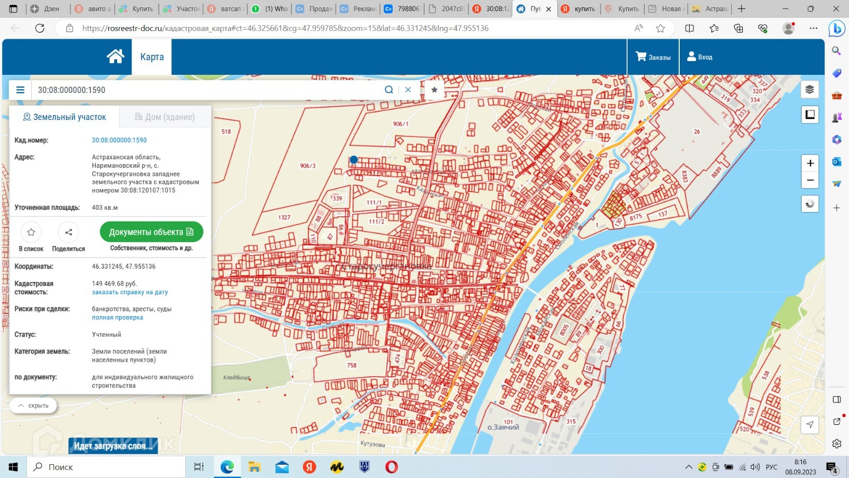Click the geolocation arrow icon
This screenshot has width=849, height=478.
[810, 424]
